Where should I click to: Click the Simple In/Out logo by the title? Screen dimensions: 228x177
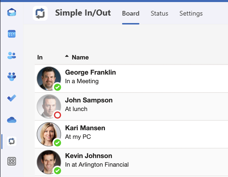point(40,13)
